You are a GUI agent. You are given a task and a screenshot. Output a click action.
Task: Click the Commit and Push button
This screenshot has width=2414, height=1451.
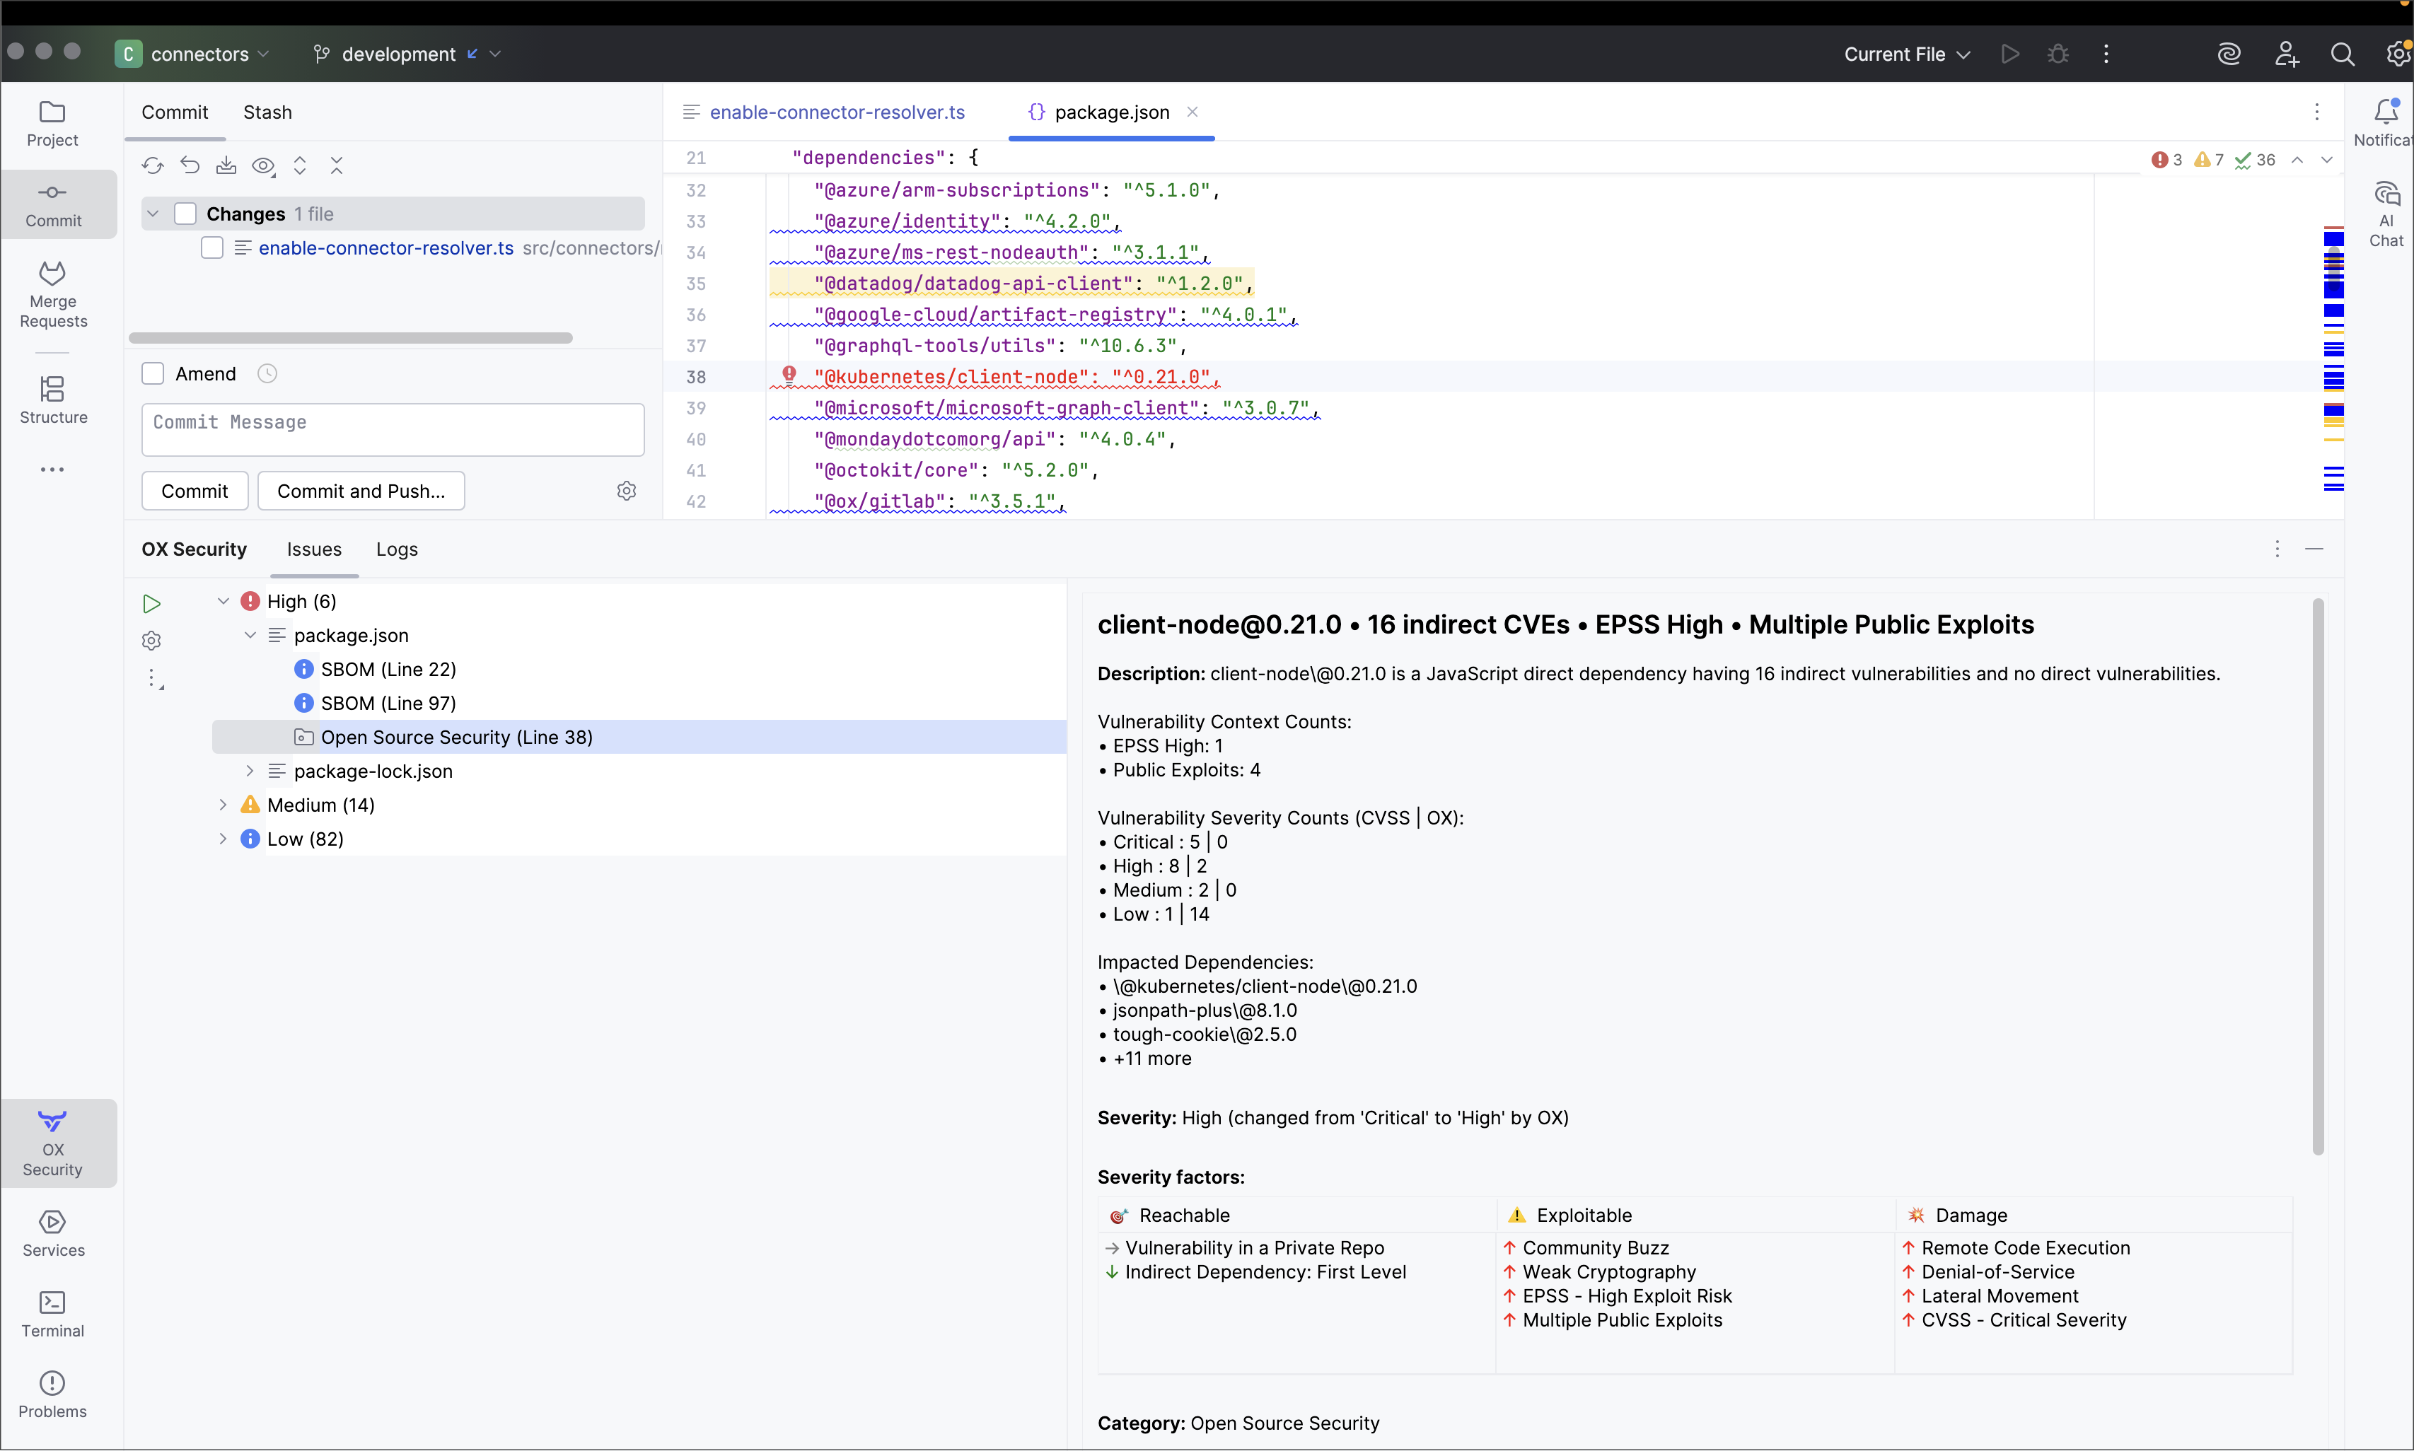[x=361, y=491]
